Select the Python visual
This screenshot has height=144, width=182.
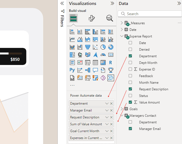72,70
